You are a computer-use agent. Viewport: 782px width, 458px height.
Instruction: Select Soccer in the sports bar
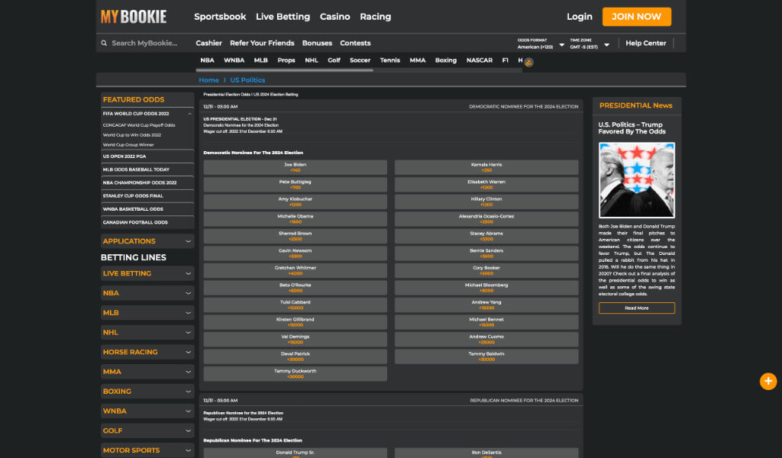click(360, 60)
